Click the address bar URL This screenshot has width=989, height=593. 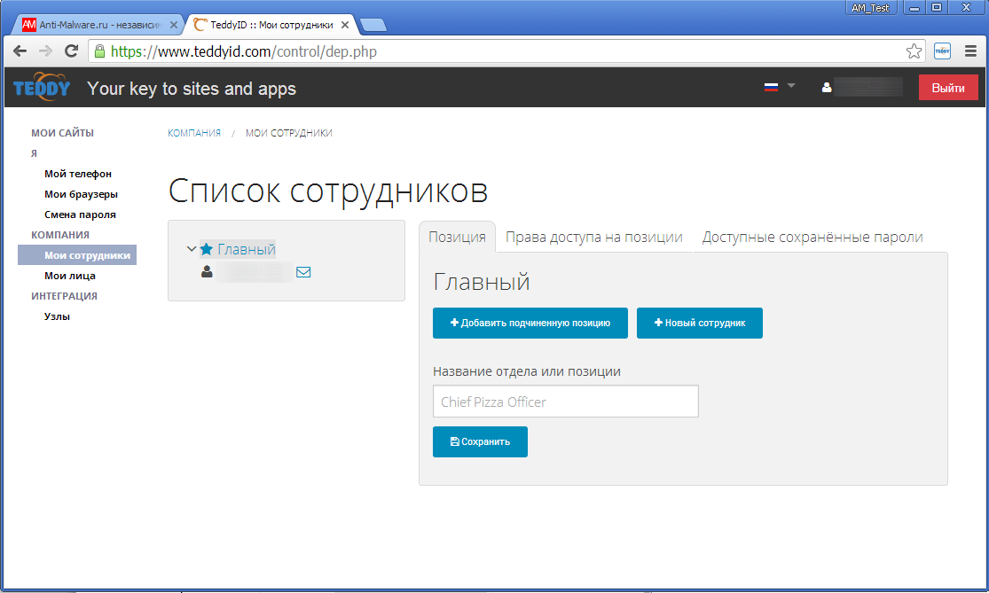(x=243, y=51)
